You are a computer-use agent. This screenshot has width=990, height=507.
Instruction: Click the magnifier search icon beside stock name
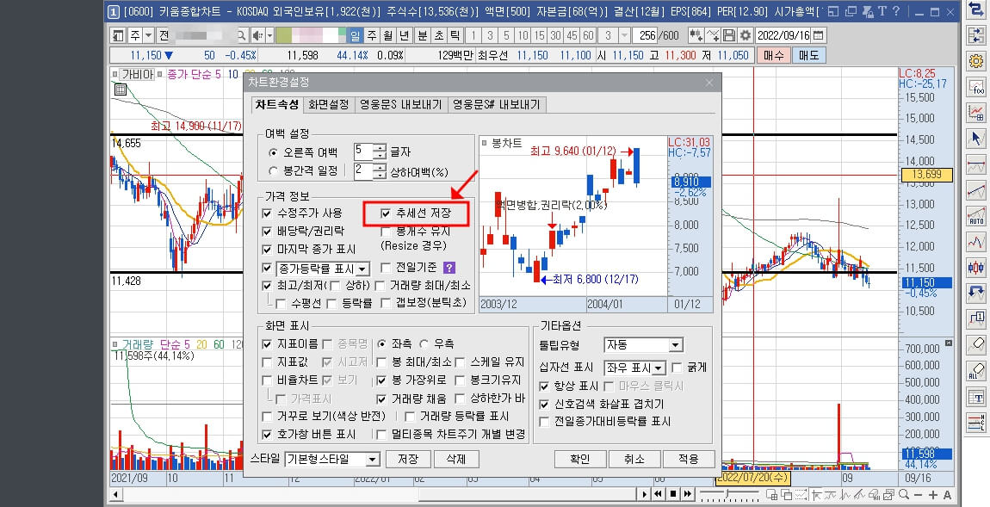click(242, 35)
